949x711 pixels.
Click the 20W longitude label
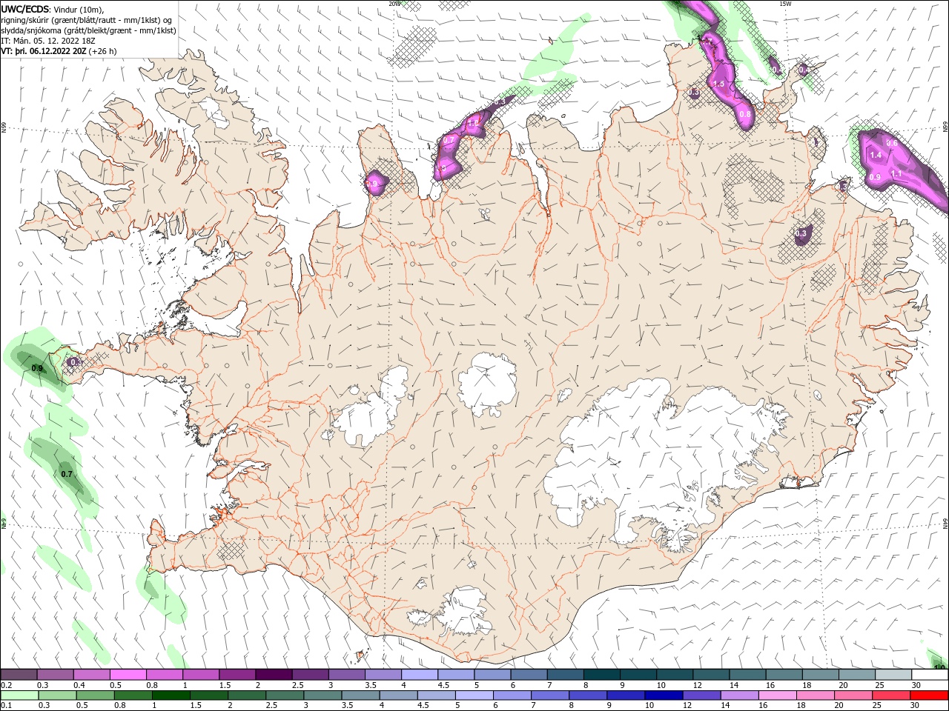[394, 4]
